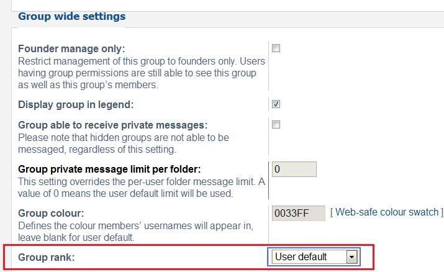The image size is (444, 272).
Task: Open the Group rank dropdown arrow
Action: [351, 257]
